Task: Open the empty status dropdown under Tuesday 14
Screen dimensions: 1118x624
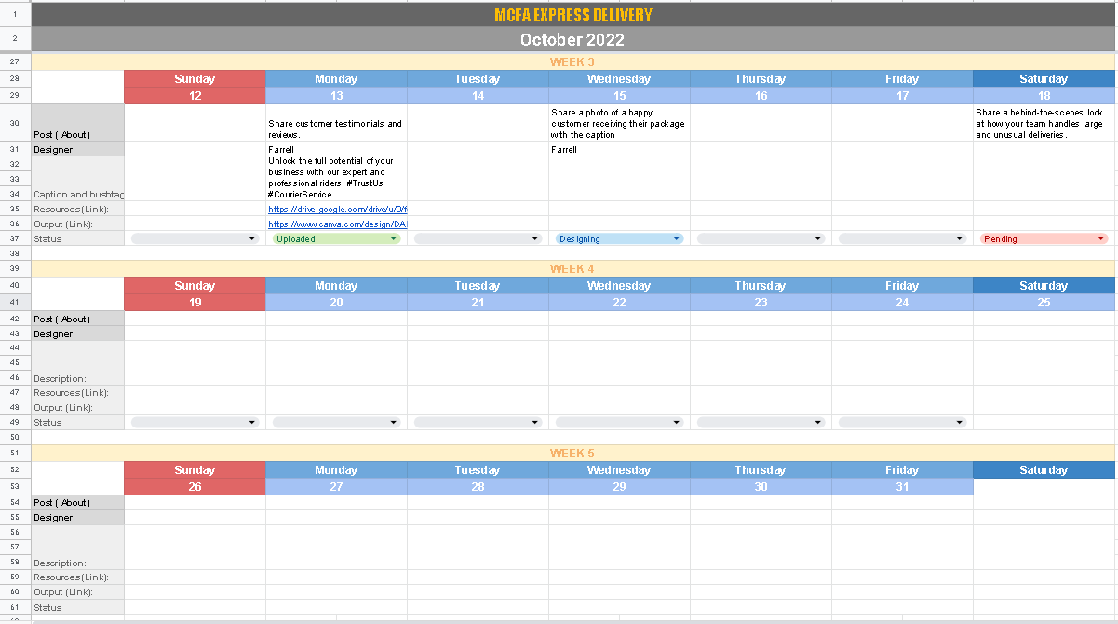Action: 478,238
